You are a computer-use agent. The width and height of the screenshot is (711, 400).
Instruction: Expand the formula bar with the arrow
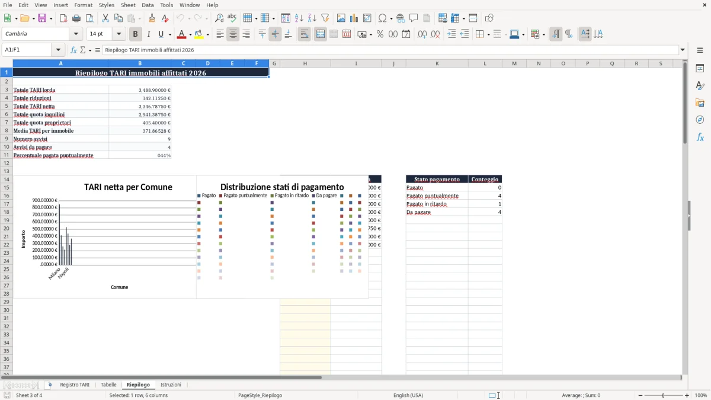tap(683, 50)
